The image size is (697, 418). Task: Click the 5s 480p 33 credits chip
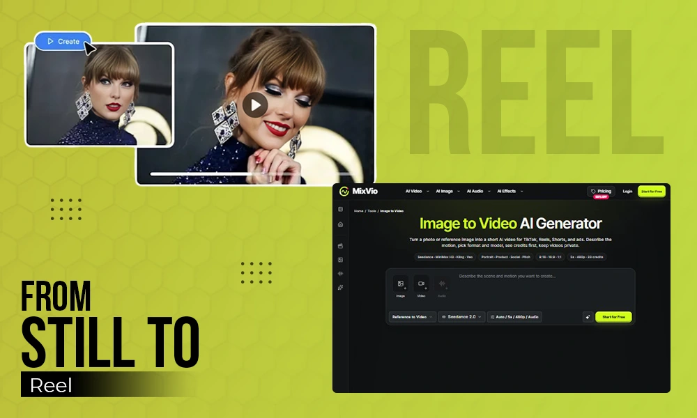pos(587,257)
